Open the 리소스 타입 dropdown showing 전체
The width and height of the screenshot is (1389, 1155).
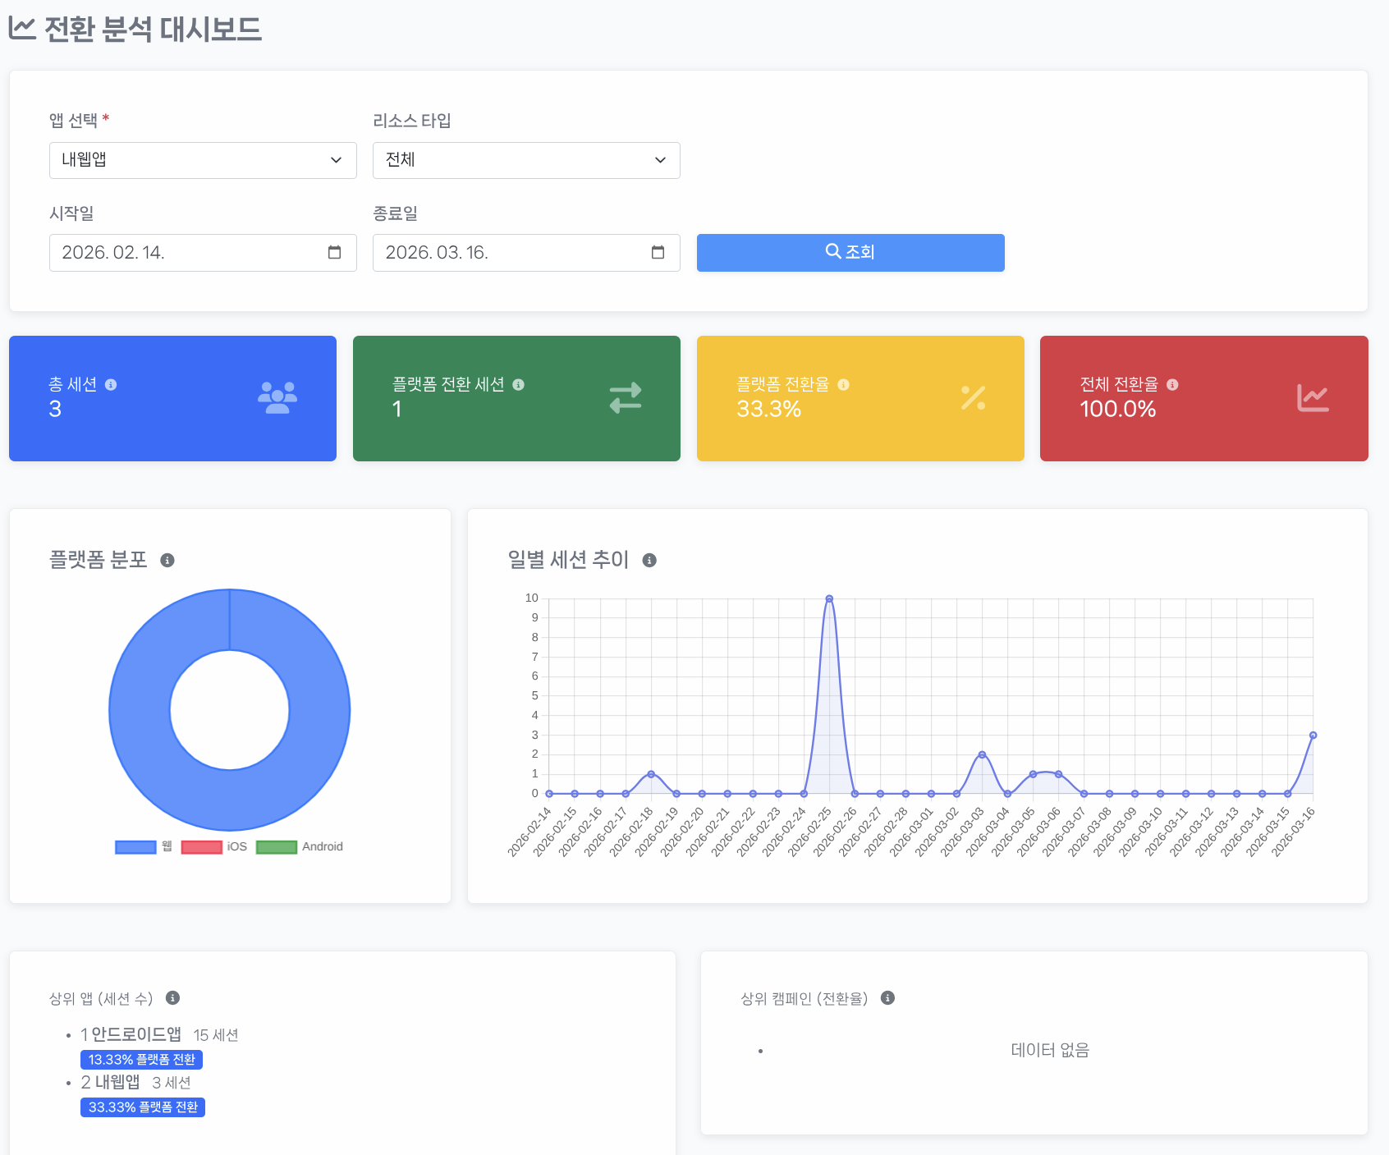525,160
